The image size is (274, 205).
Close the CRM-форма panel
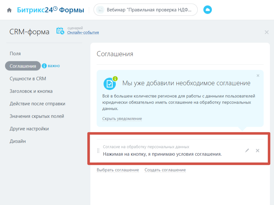tap(266, 32)
